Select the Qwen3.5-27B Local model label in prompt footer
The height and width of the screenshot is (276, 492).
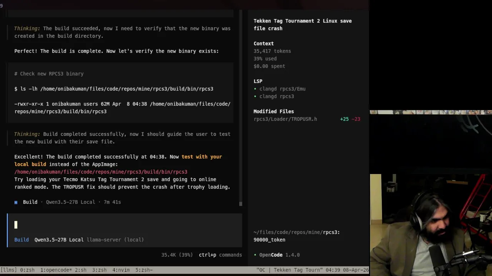pos(59,240)
